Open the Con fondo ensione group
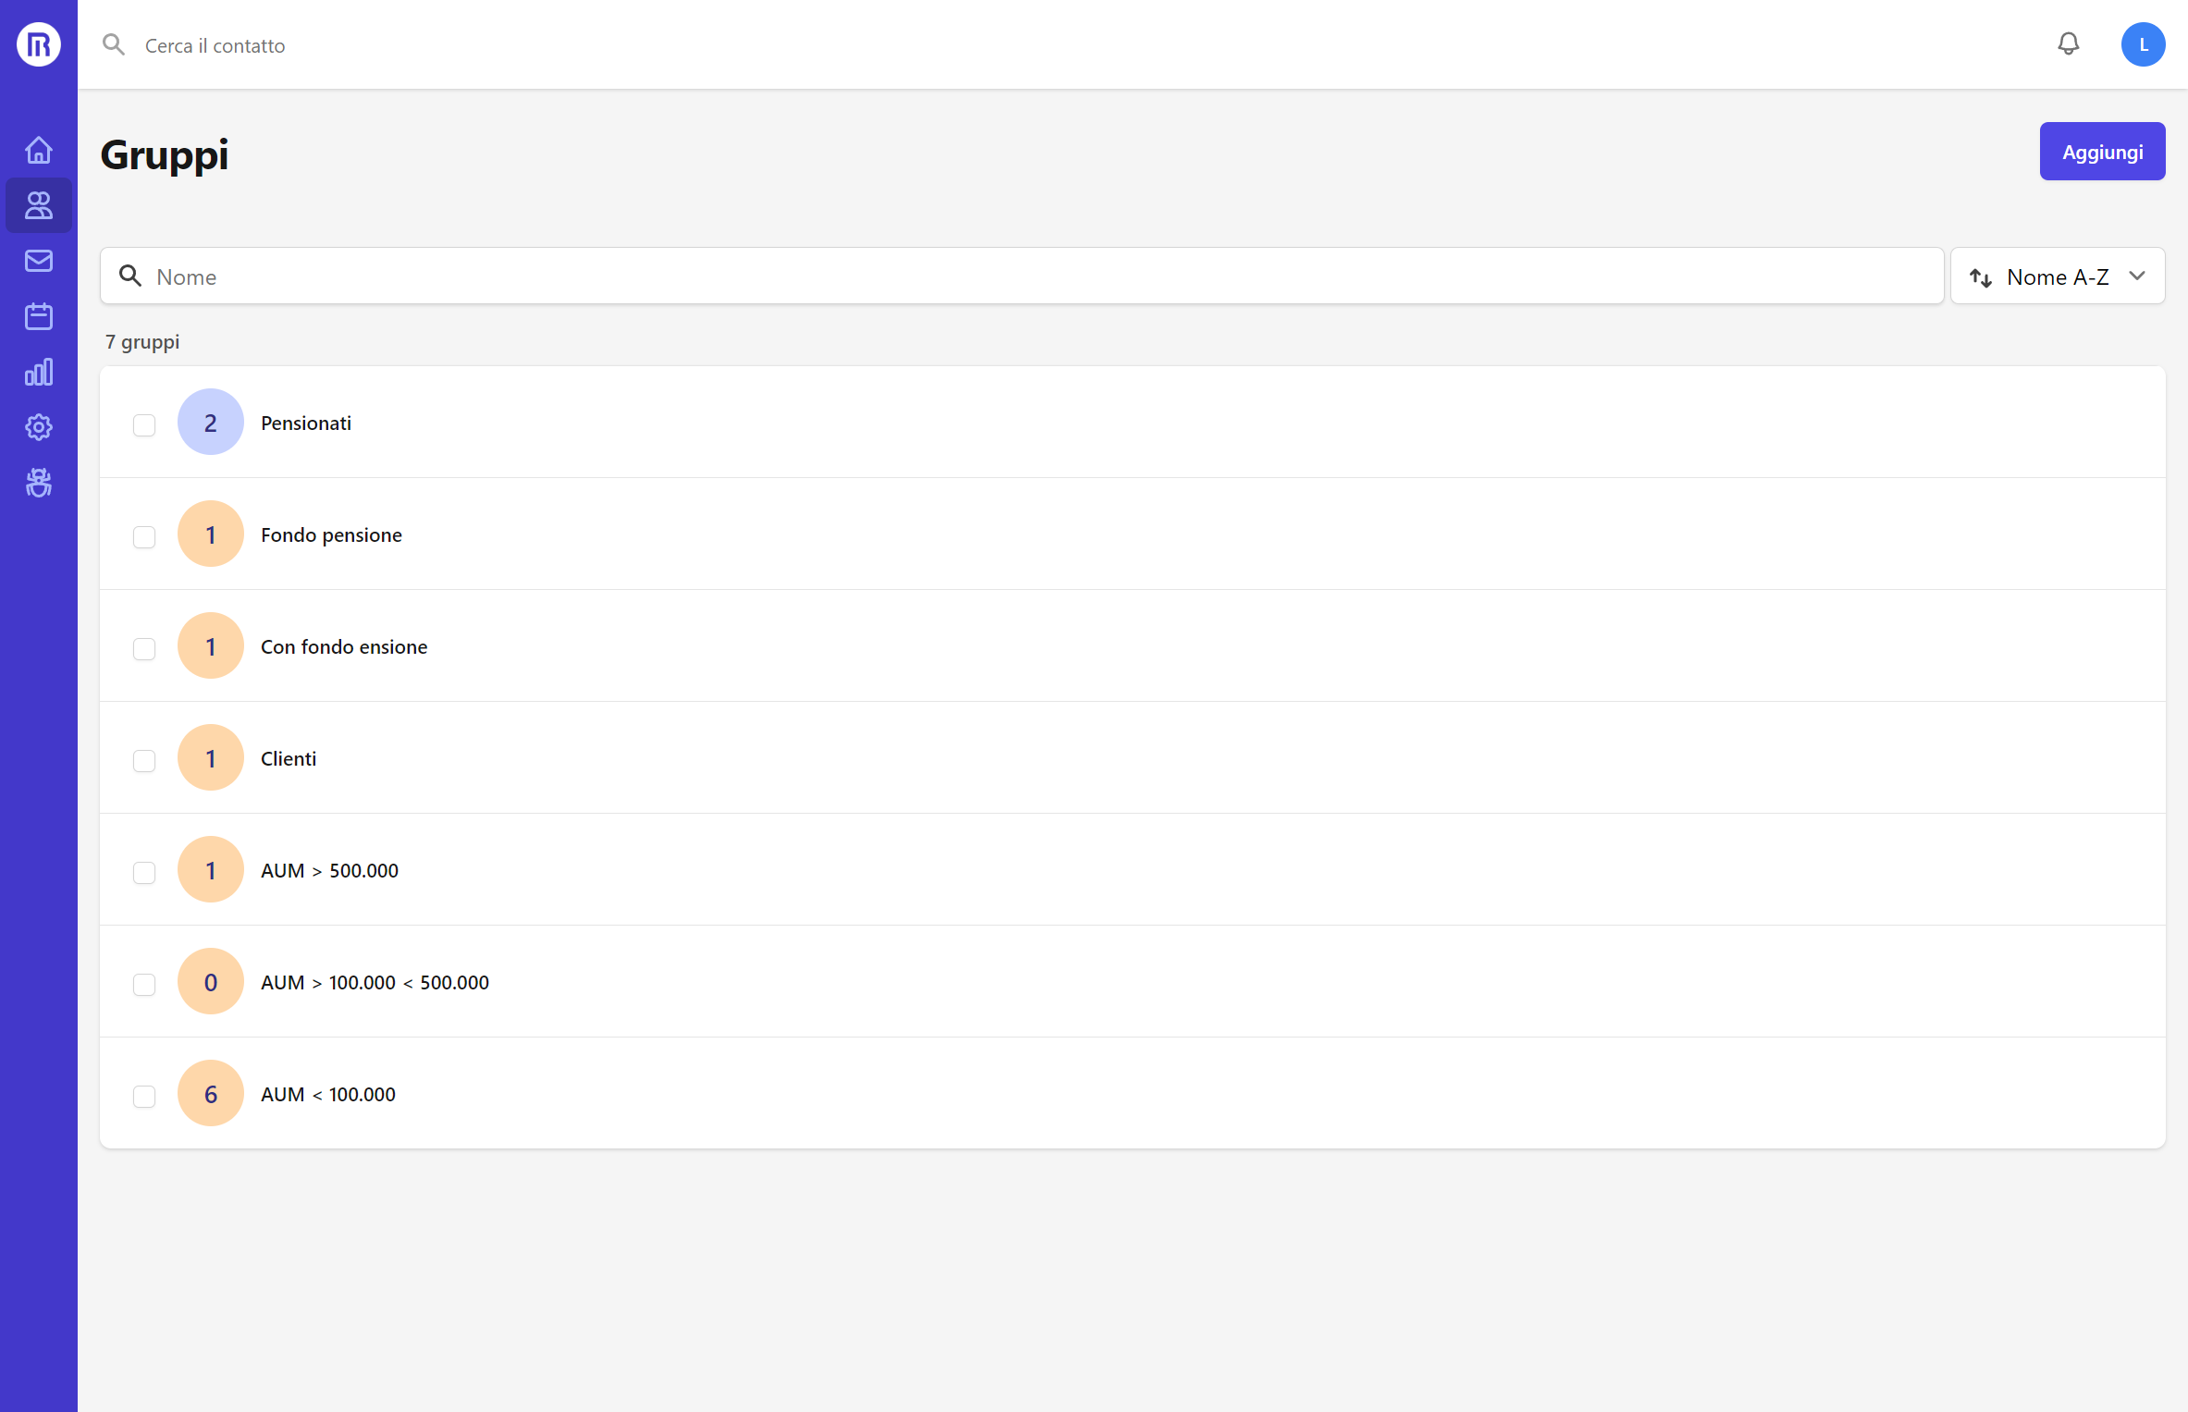This screenshot has height=1412, width=2188. coord(343,645)
